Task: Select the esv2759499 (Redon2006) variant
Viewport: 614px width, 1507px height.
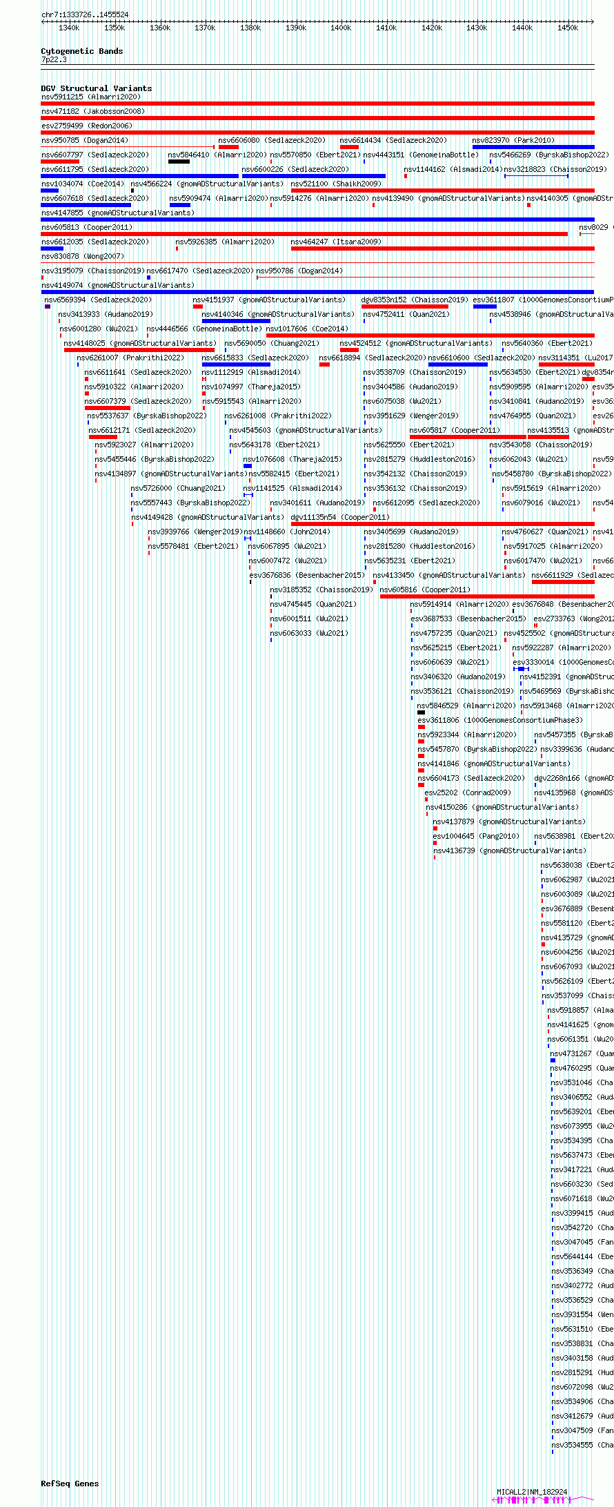Action: click(317, 133)
